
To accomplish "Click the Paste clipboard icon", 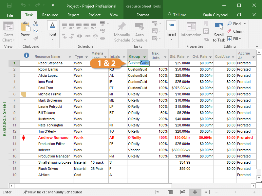I will (25, 28).
